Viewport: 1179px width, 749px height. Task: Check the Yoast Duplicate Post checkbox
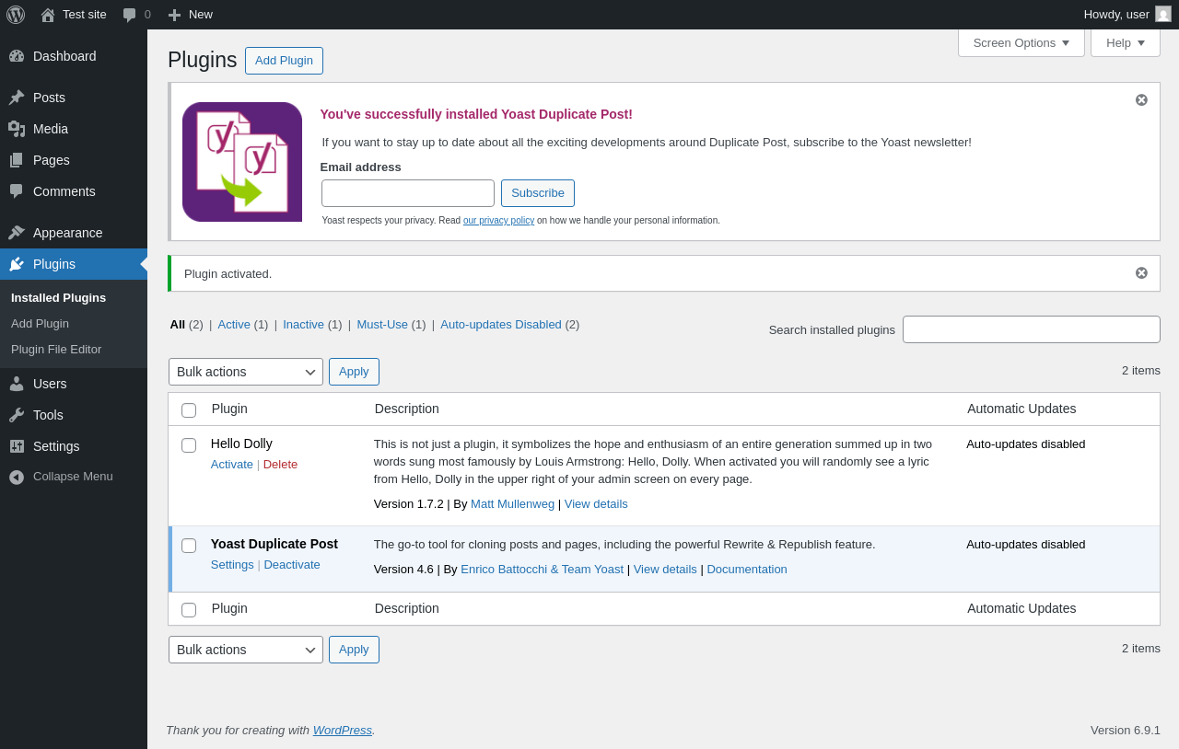(189, 546)
